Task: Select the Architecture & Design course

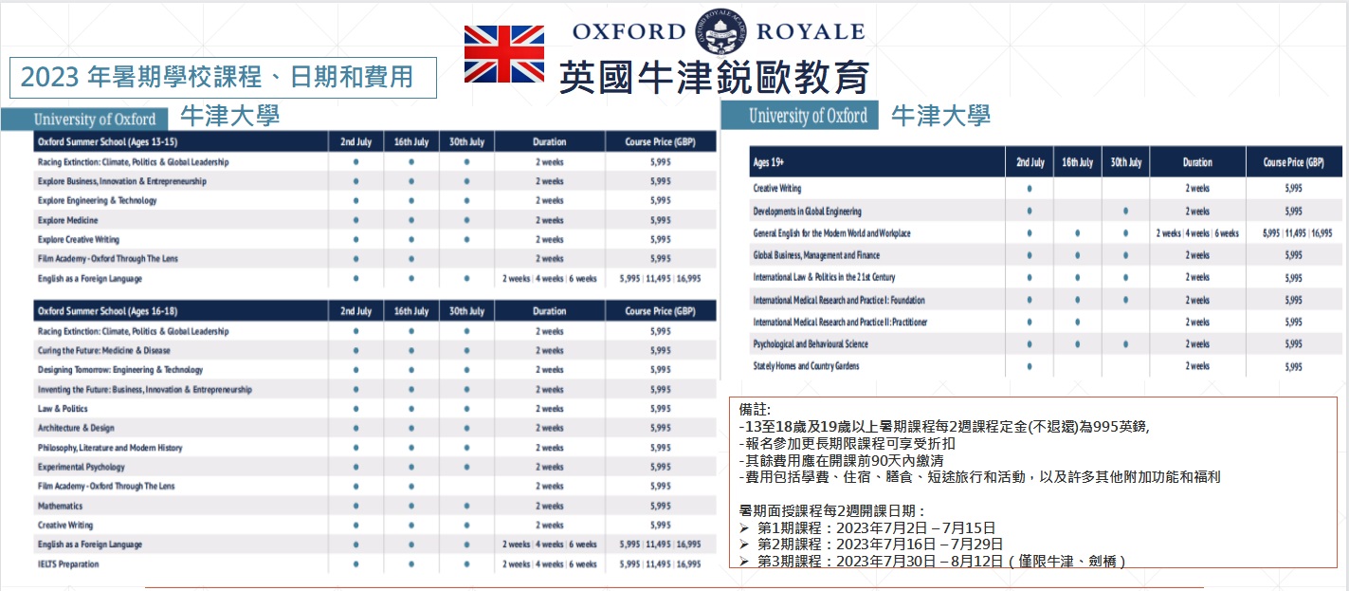Action: (x=76, y=429)
